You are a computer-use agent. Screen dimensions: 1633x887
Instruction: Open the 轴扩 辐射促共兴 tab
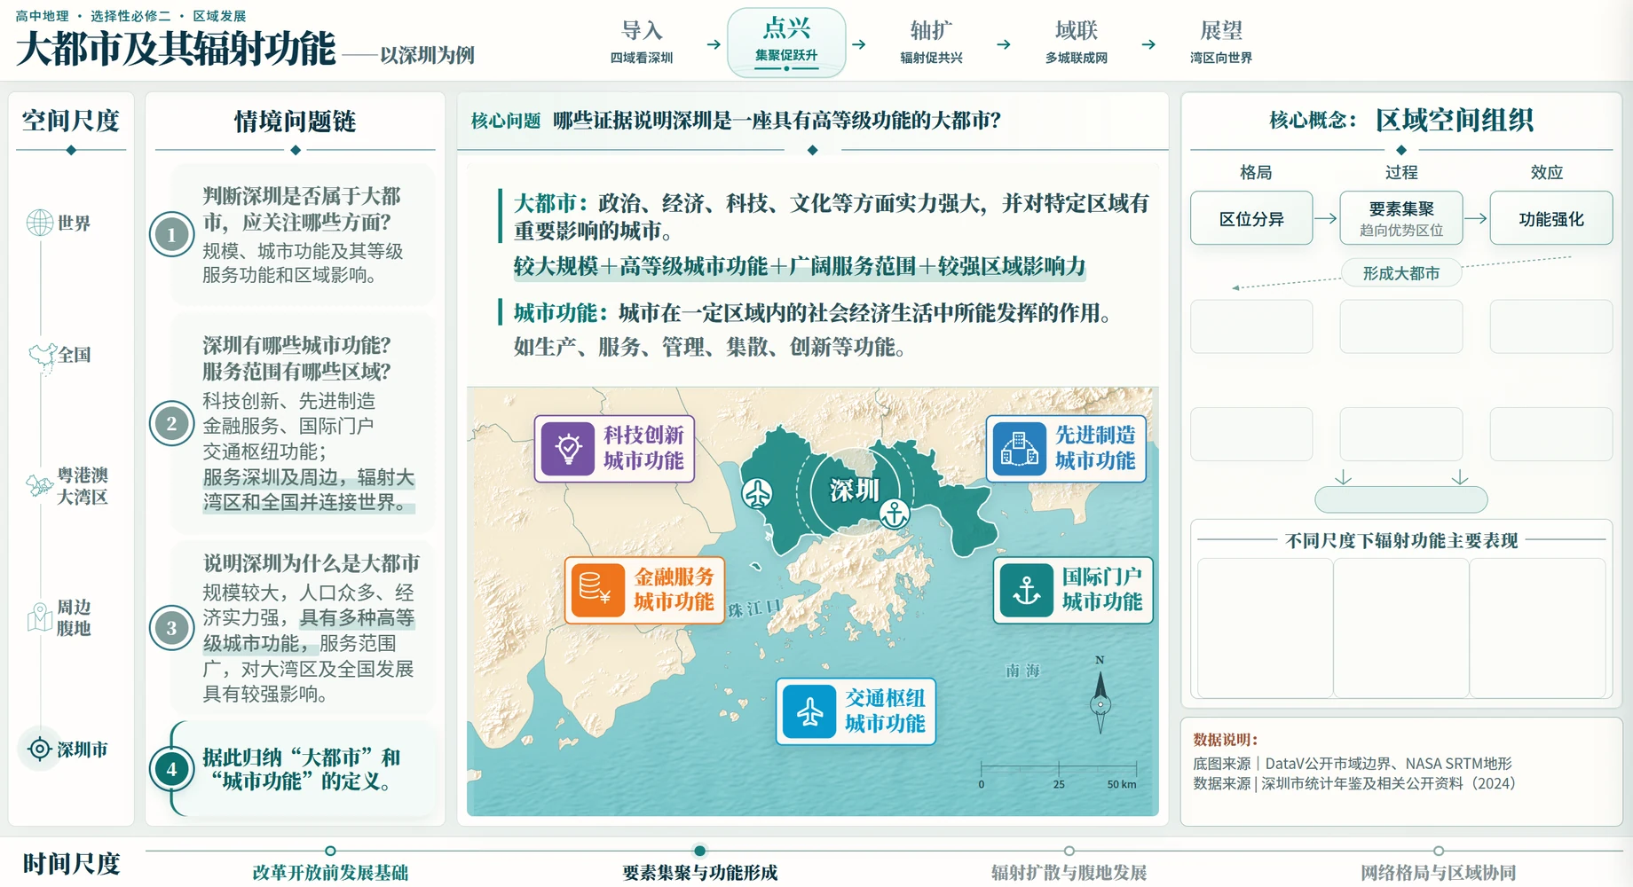(x=931, y=42)
